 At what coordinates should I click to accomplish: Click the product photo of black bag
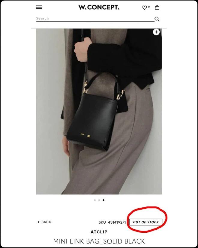click(99, 112)
